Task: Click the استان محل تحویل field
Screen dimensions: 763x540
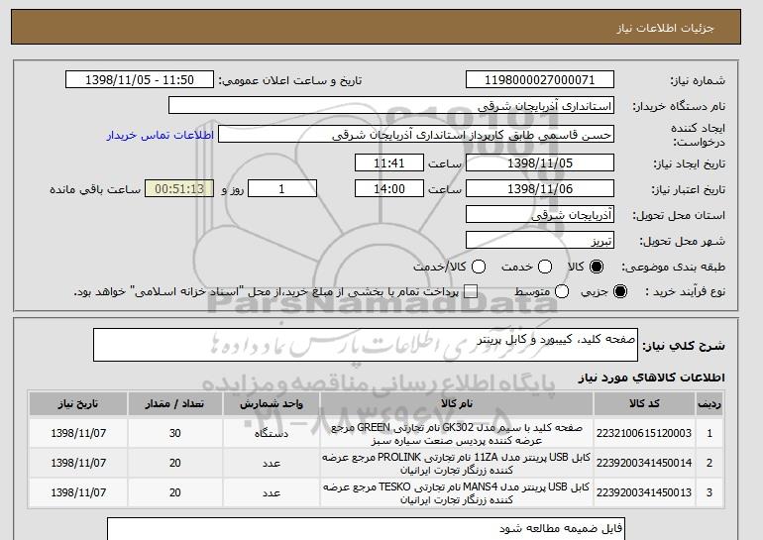Action: [x=540, y=215]
